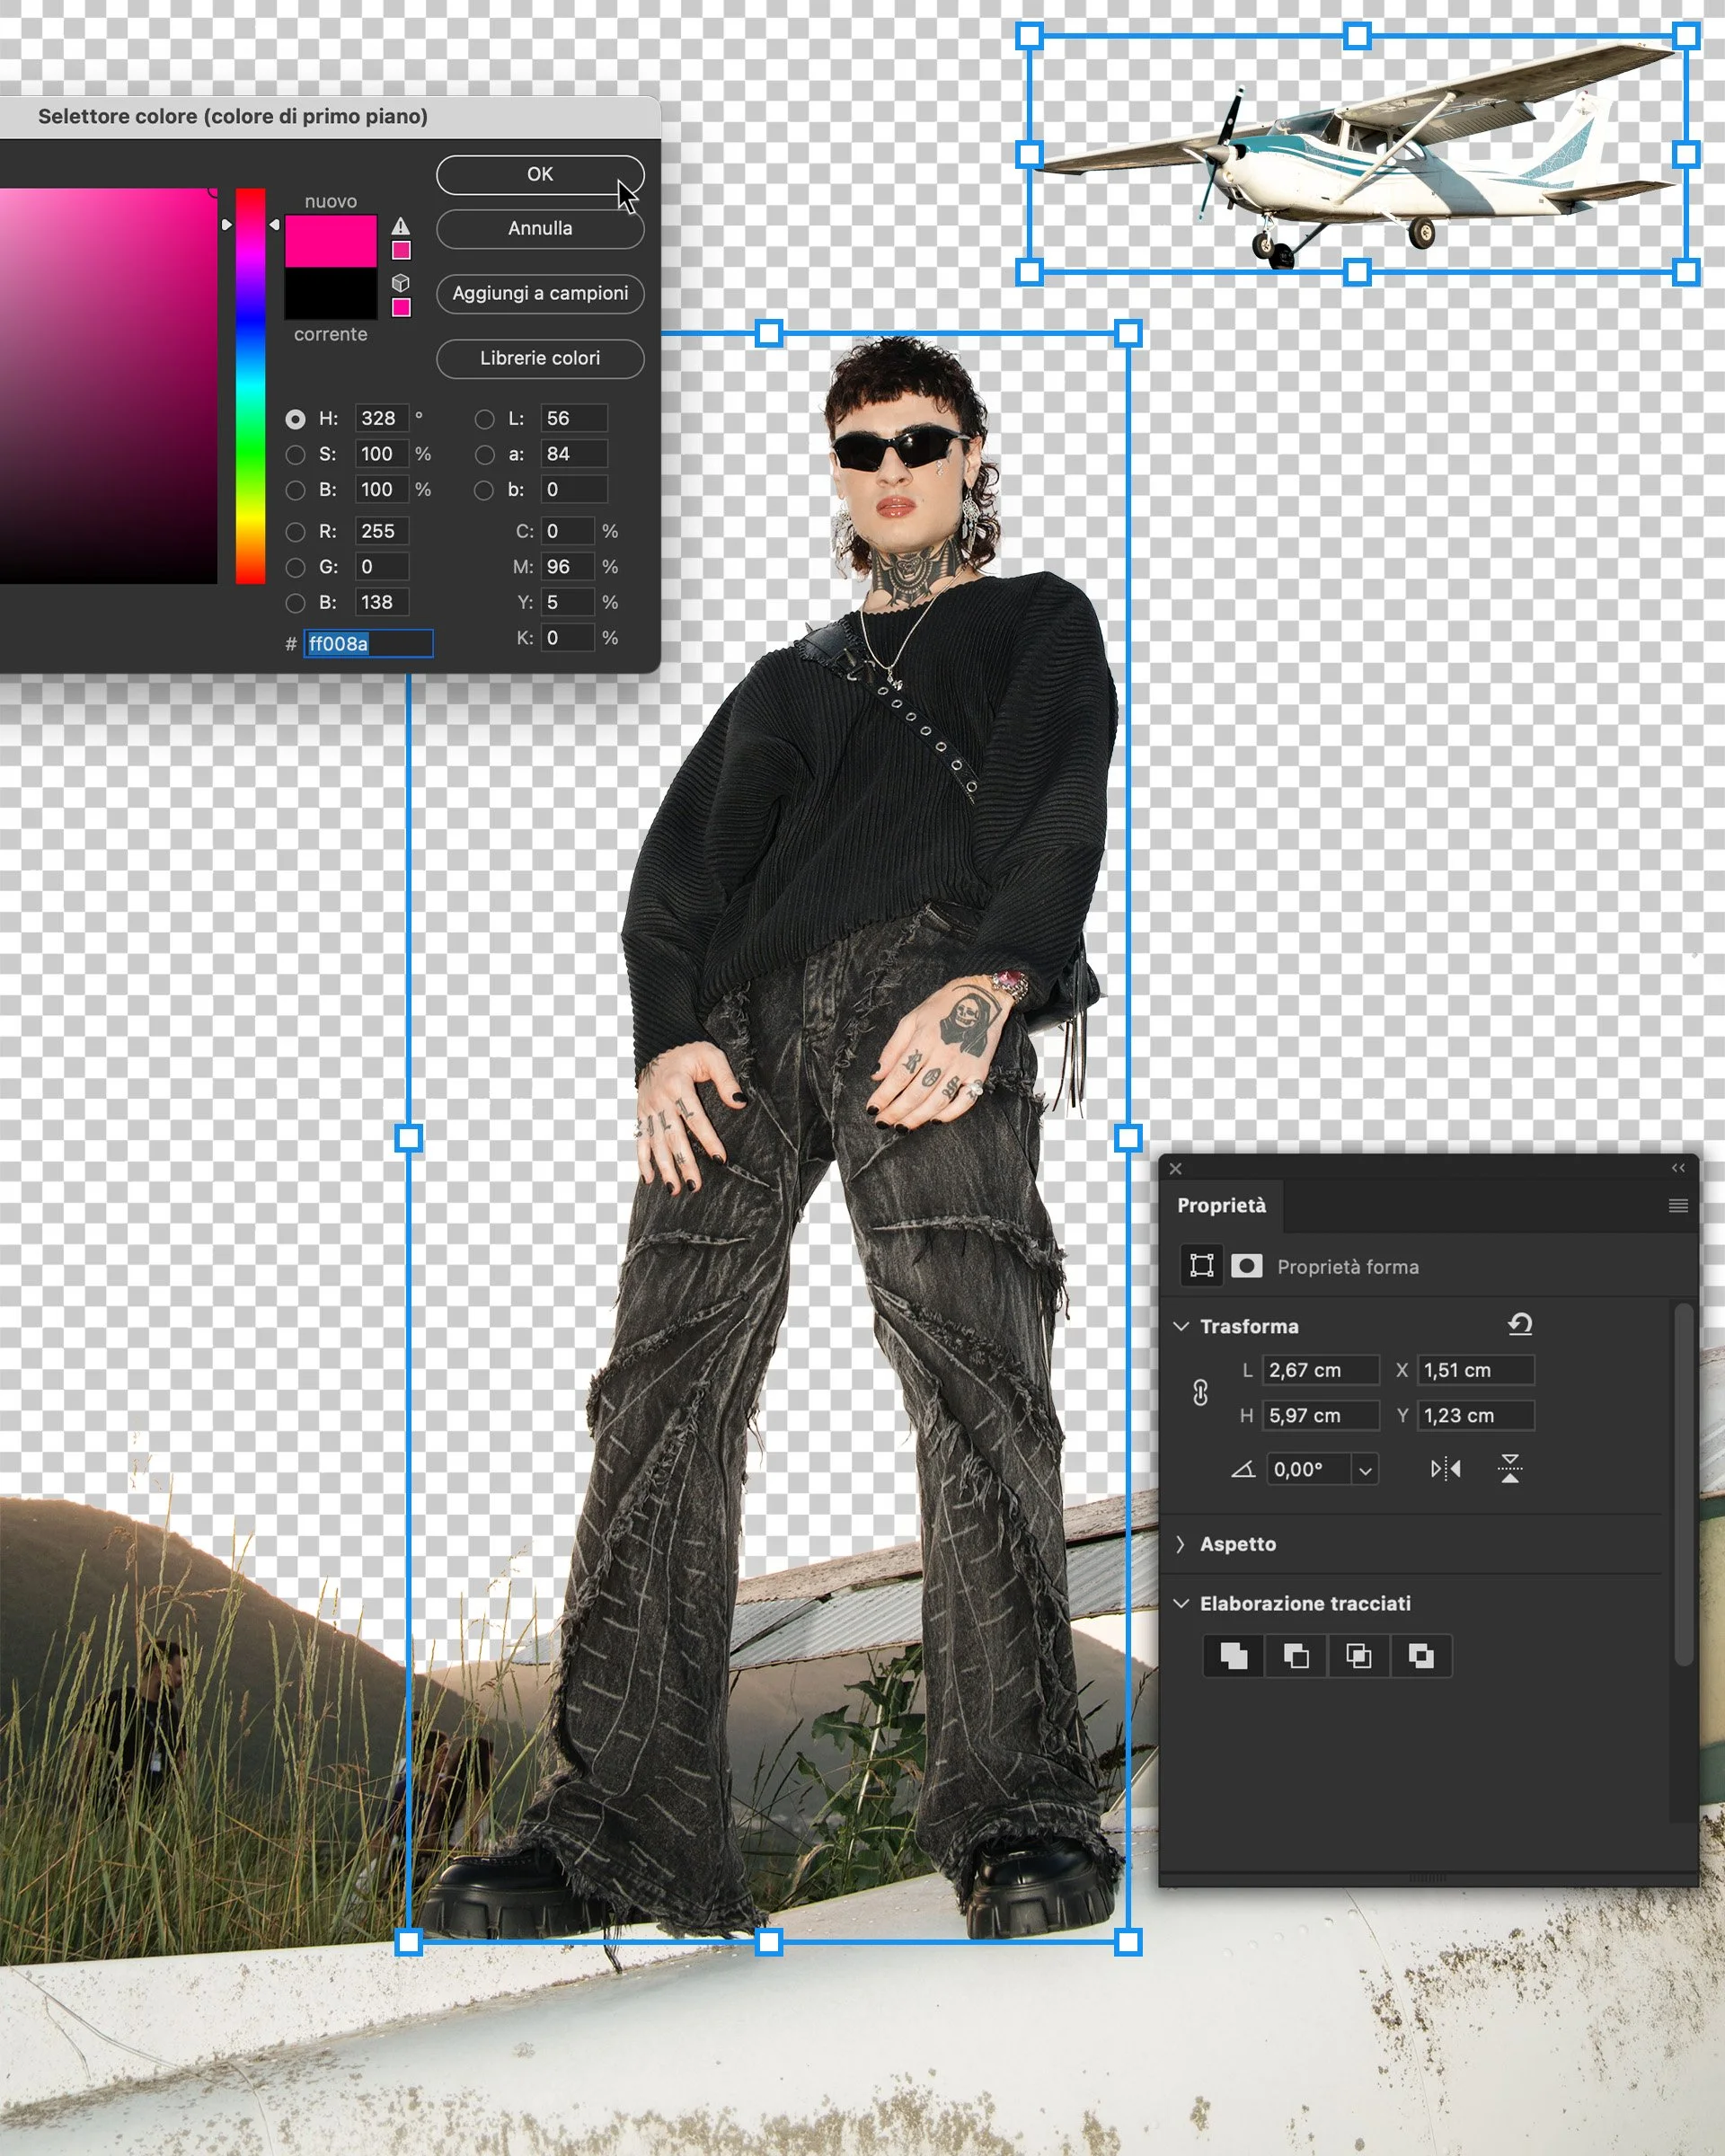Expand the Aspetto section
The width and height of the screenshot is (1725, 2156).
click(1181, 1544)
